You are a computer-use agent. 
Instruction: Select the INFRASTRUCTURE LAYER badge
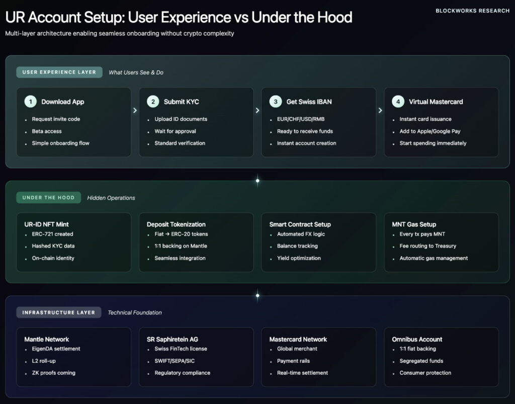point(59,312)
